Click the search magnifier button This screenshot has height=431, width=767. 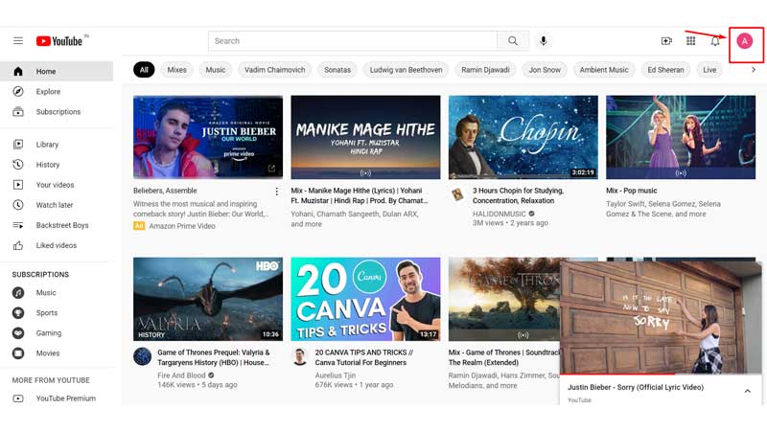tap(513, 41)
